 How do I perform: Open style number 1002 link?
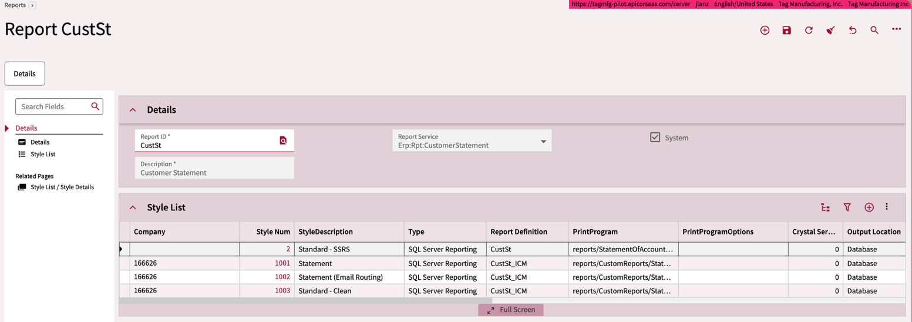click(x=282, y=277)
